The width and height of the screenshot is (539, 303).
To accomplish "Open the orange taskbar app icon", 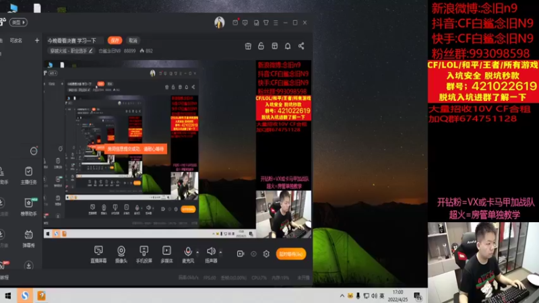I will pyautogui.click(x=41, y=296).
